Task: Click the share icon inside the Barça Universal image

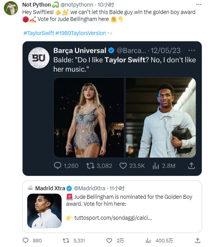Action: 191,166
